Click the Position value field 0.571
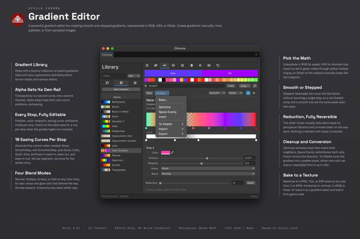 250,158
